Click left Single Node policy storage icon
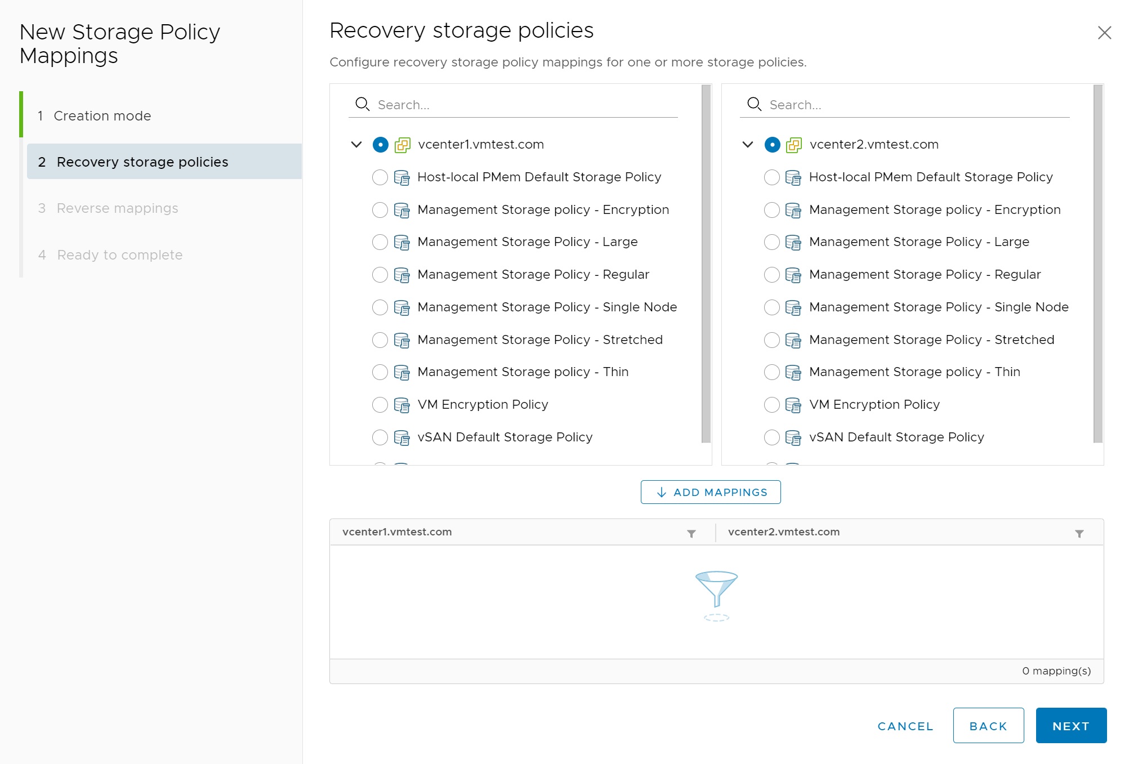 click(x=402, y=307)
